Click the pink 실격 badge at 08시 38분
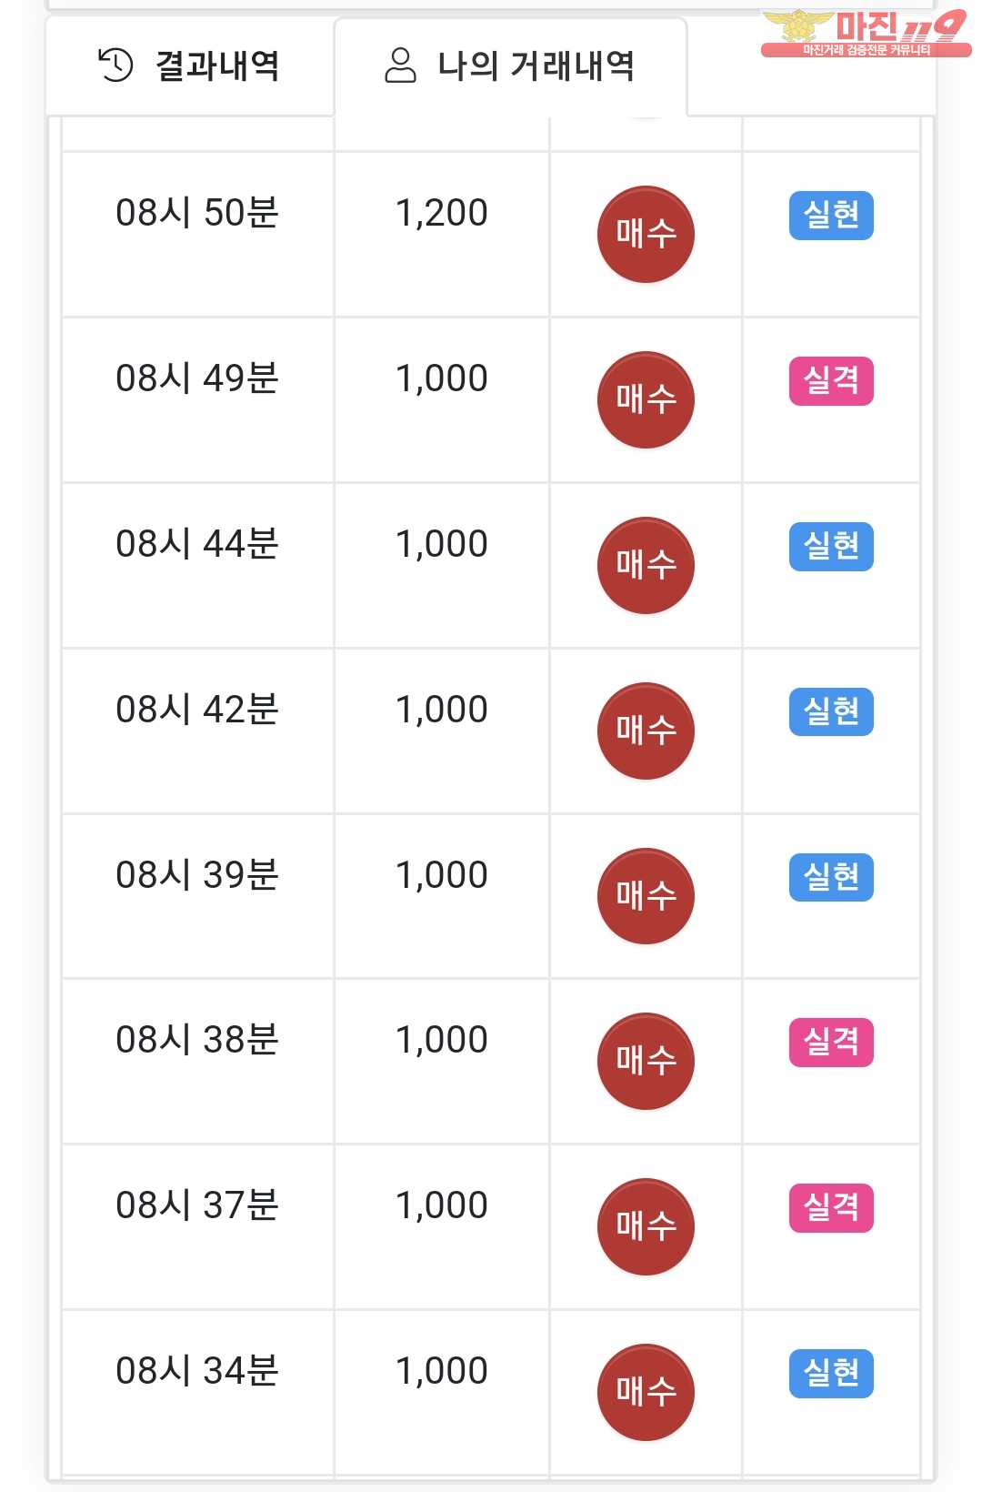The width and height of the screenshot is (982, 1492). click(831, 1043)
